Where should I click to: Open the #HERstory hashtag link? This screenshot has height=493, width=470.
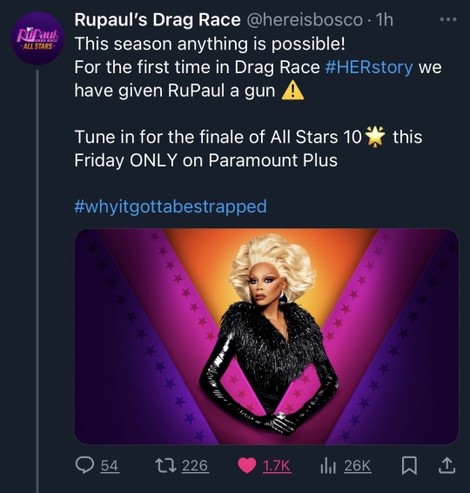[x=369, y=67]
